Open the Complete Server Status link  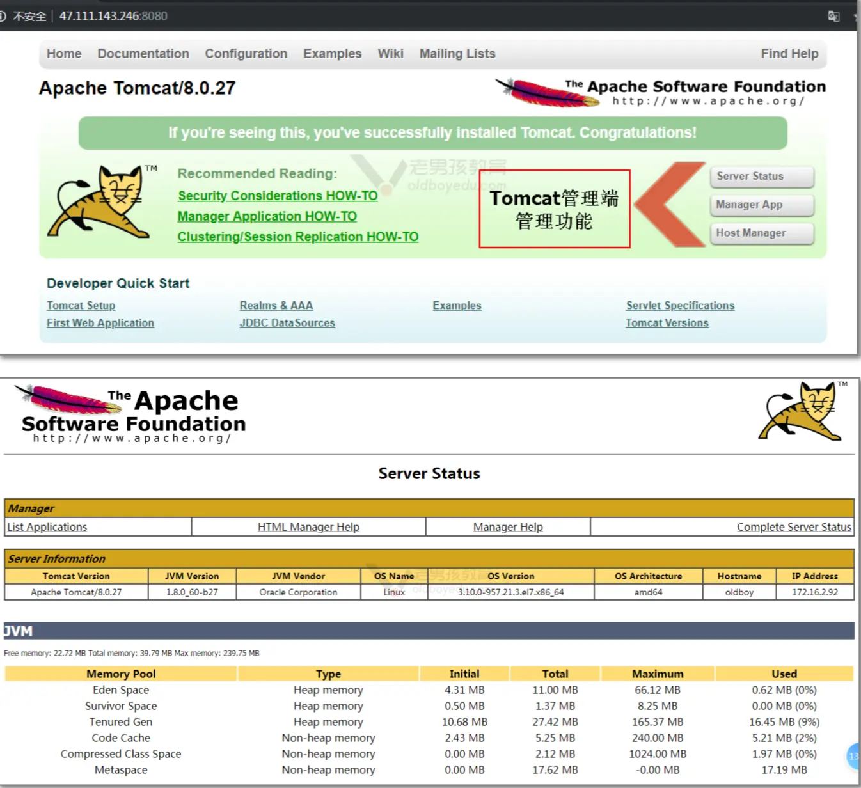point(794,527)
